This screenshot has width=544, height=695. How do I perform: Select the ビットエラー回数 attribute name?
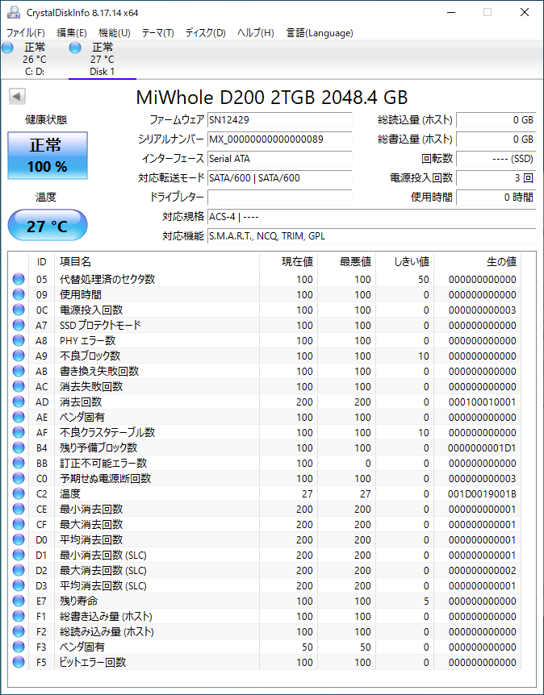click(x=93, y=662)
